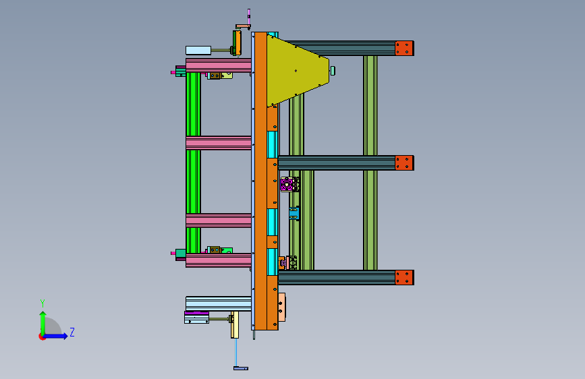This screenshot has width=585, height=379.
Task: Select the top red-orange end bracket on the right
Action: tap(404, 48)
